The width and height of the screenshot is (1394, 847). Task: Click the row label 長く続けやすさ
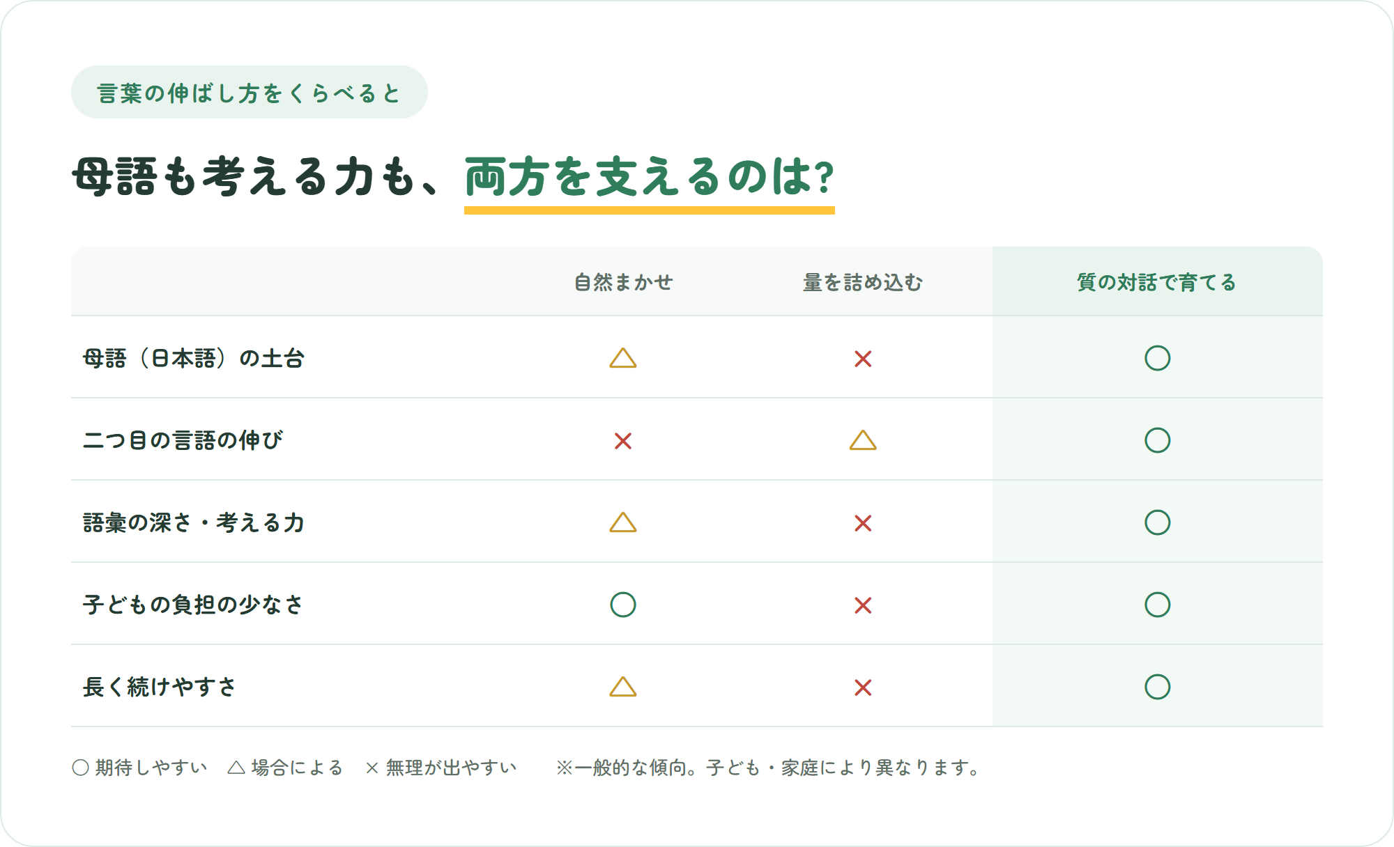(160, 687)
